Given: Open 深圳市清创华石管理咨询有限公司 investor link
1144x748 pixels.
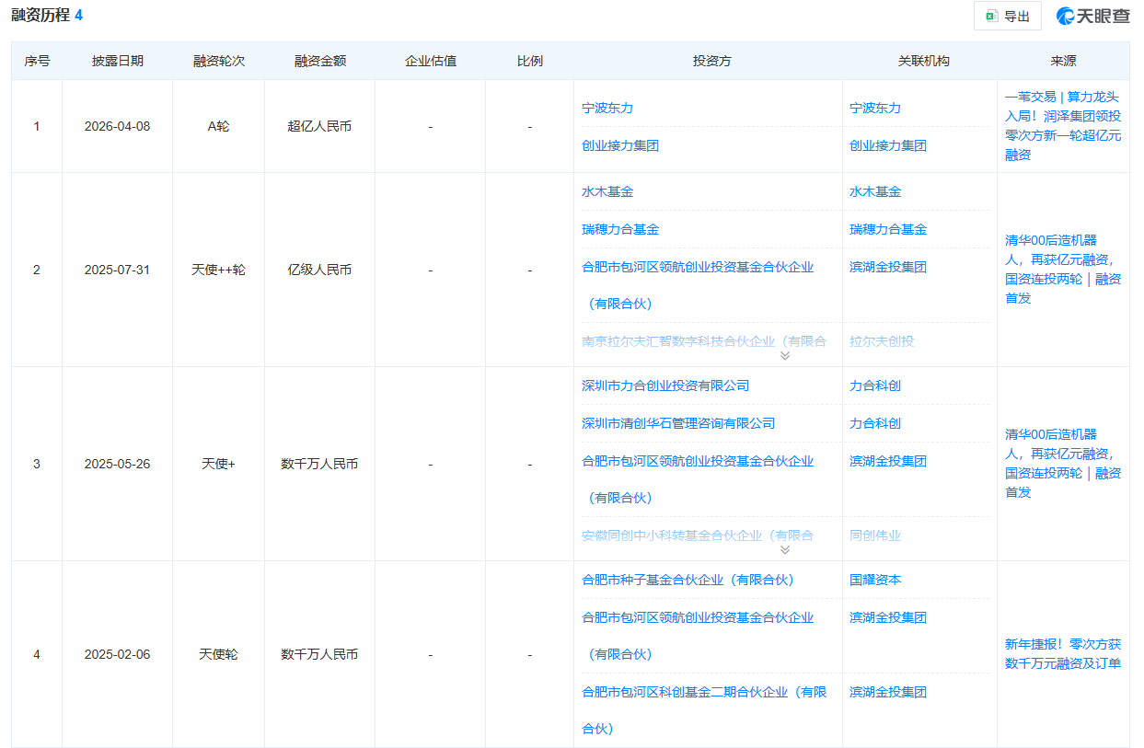Looking at the screenshot, I should [x=678, y=423].
